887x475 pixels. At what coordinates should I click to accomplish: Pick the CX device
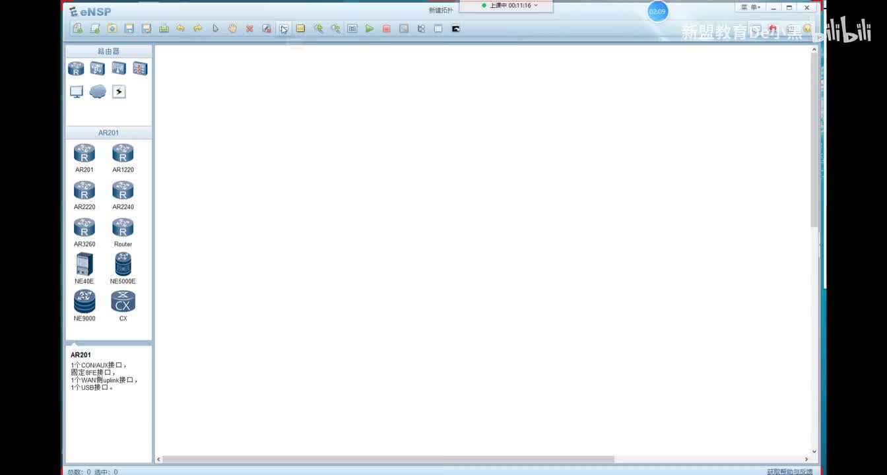tap(123, 306)
